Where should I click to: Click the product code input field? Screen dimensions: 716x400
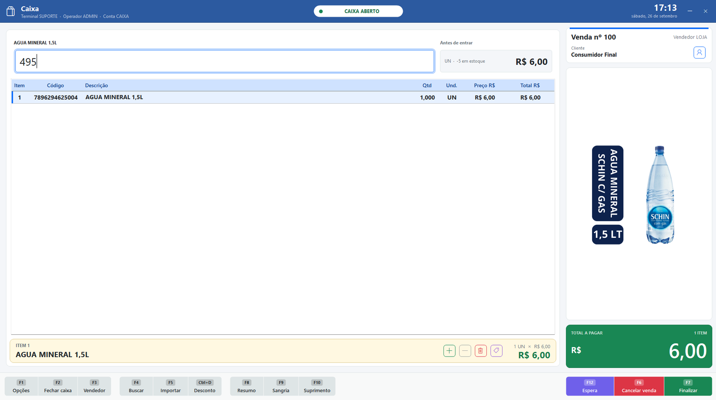(x=225, y=61)
